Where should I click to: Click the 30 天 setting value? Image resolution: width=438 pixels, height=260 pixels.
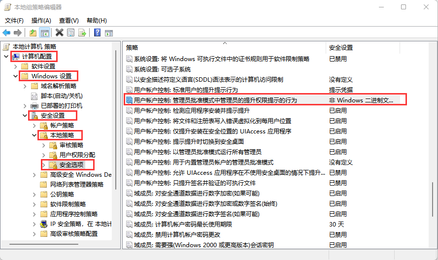click(337, 224)
